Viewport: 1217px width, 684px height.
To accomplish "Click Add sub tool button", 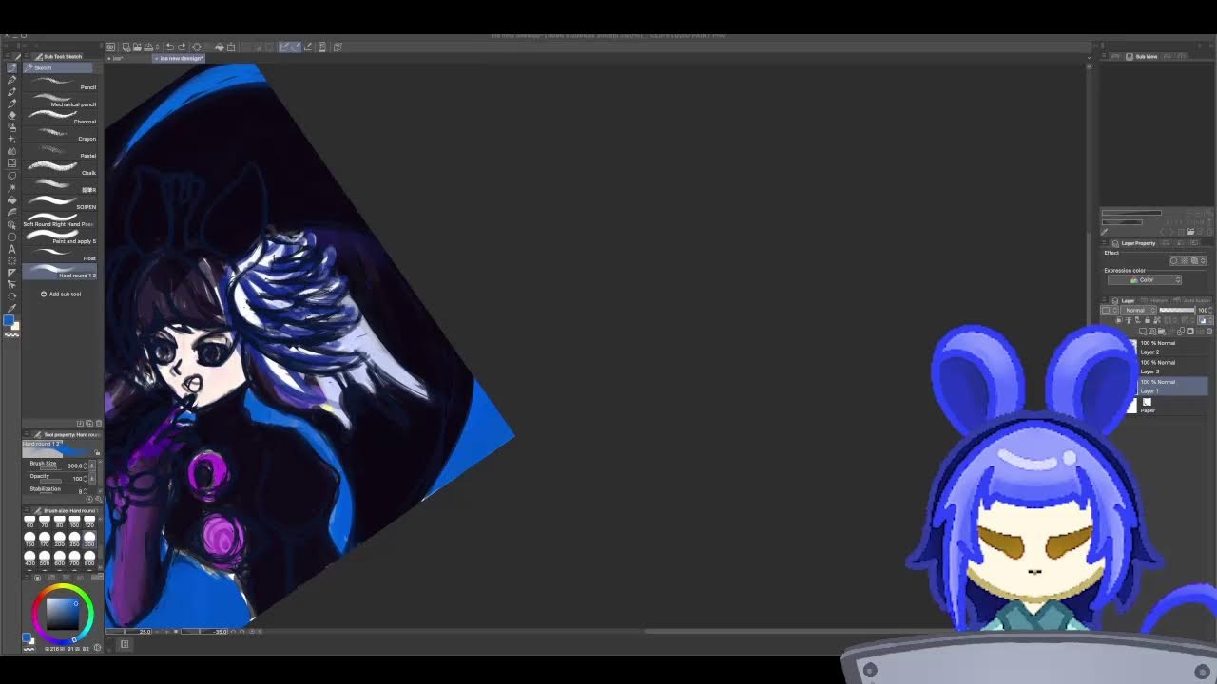I will [x=61, y=294].
